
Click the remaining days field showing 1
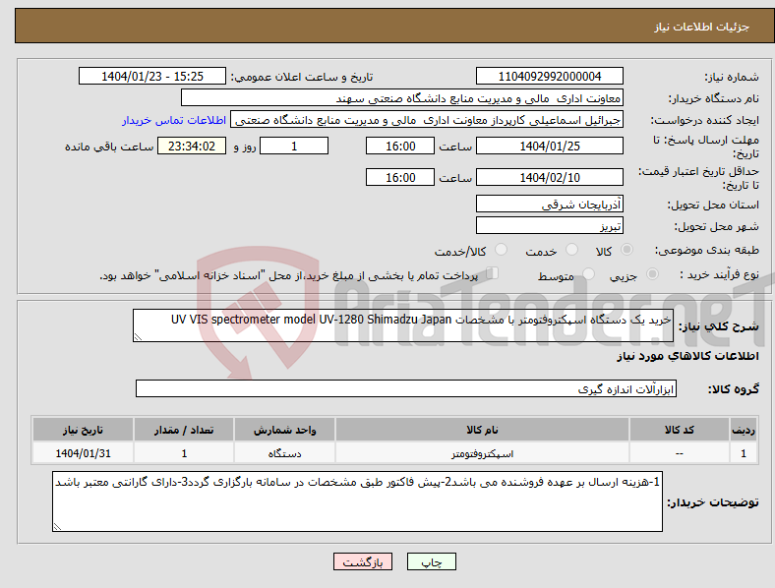tap(294, 146)
